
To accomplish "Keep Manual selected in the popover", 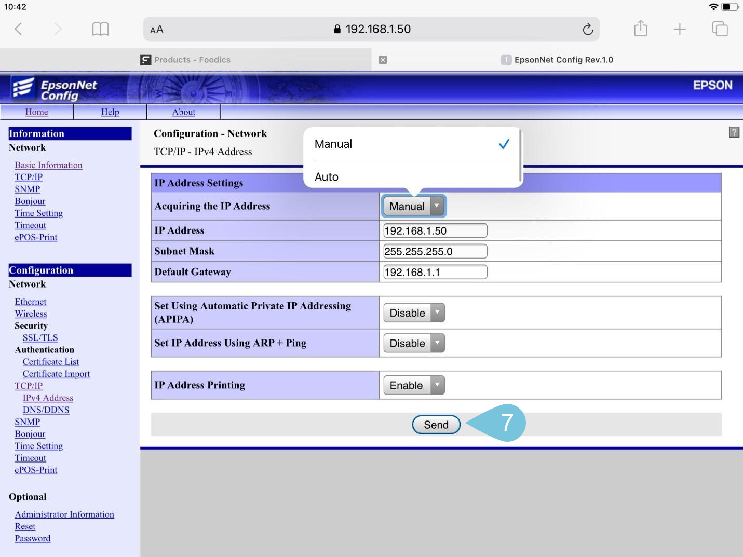I will click(333, 144).
